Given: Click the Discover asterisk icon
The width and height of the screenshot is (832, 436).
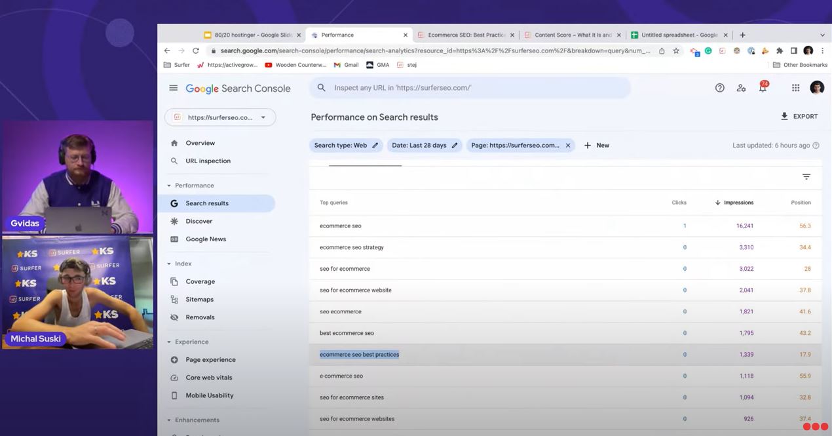Looking at the screenshot, I should click(x=174, y=221).
